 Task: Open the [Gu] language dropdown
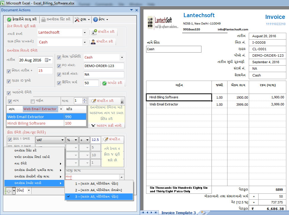[29, 190]
